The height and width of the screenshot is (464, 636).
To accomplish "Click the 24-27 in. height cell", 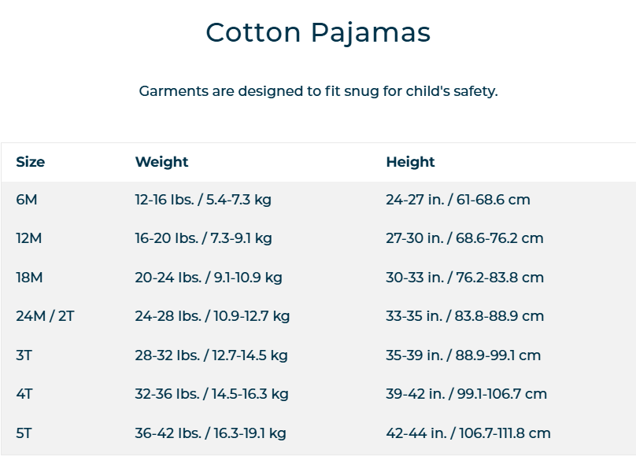I will (458, 200).
